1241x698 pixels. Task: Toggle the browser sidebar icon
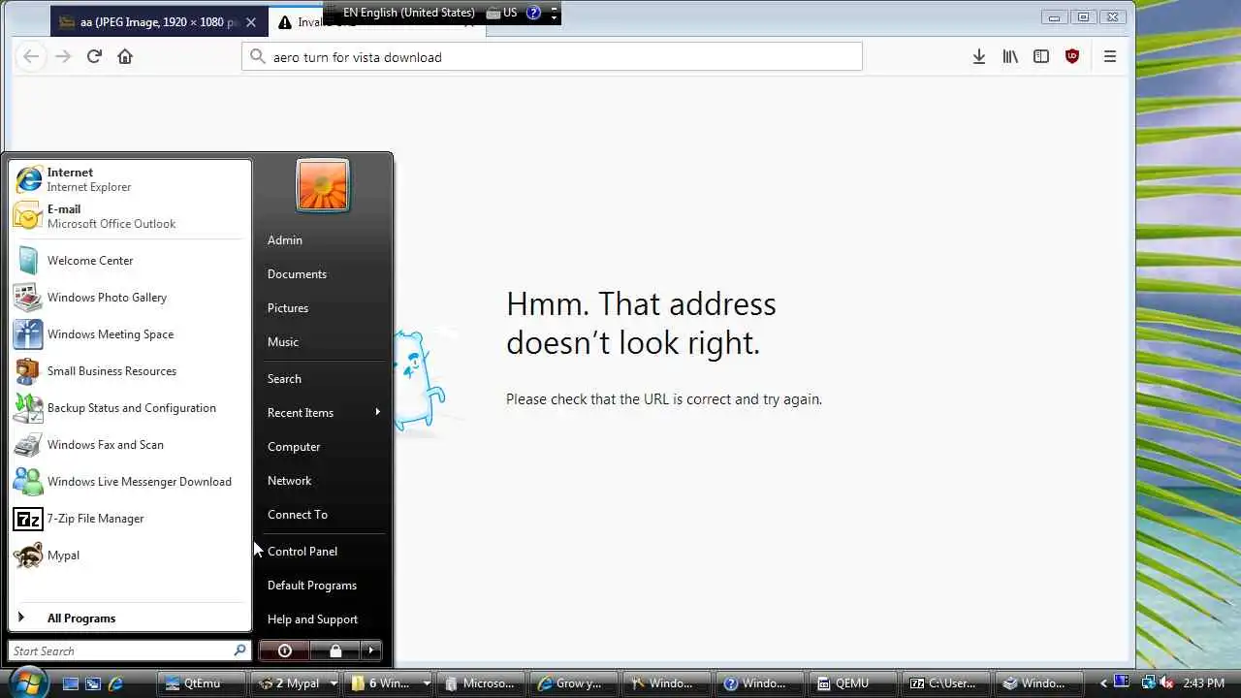coord(1041,57)
